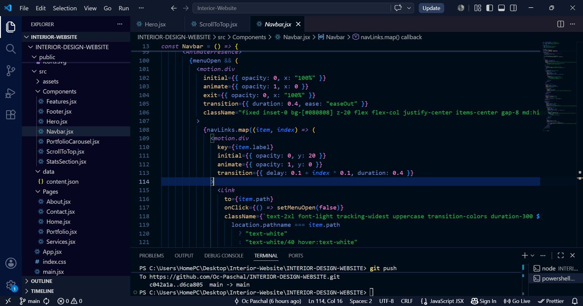
Task: Open Explorer panel More Actions ellipsis
Action: click(x=120, y=24)
